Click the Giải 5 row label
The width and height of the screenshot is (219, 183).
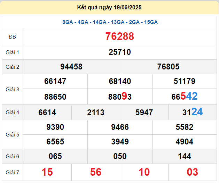point(12,134)
